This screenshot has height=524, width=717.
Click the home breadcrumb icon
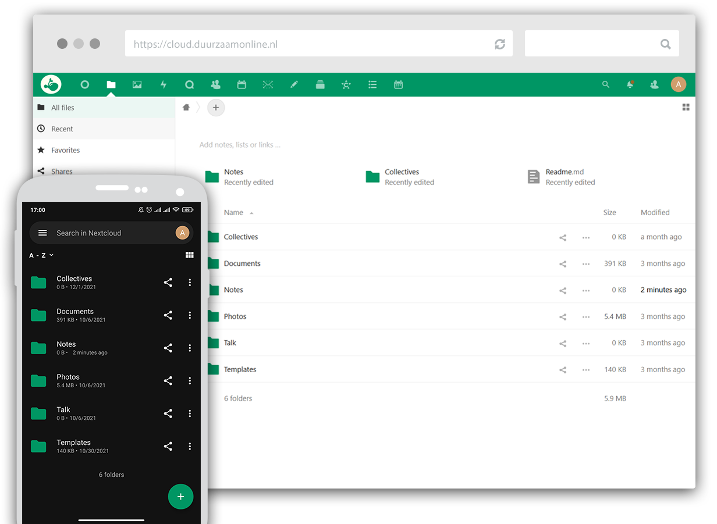(x=186, y=108)
